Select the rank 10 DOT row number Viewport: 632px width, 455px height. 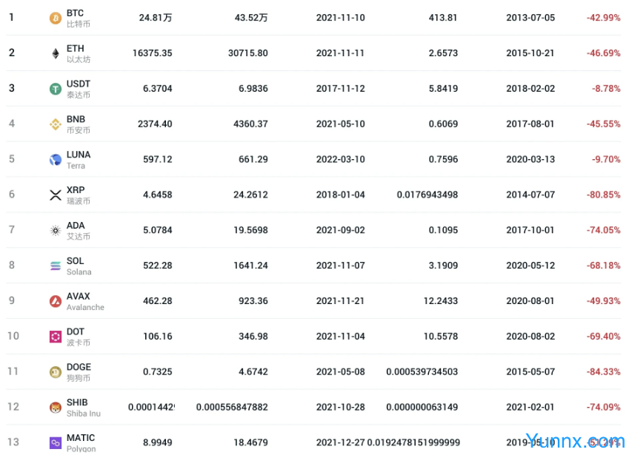(13, 336)
